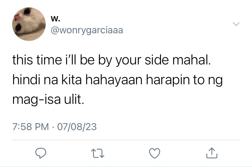Select the 7:58 PM timestamp
This screenshot has height=167, width=252.
pos(30,127)
